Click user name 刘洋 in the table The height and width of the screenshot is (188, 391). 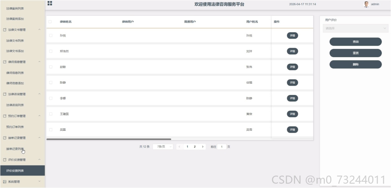tap(249, 51)
